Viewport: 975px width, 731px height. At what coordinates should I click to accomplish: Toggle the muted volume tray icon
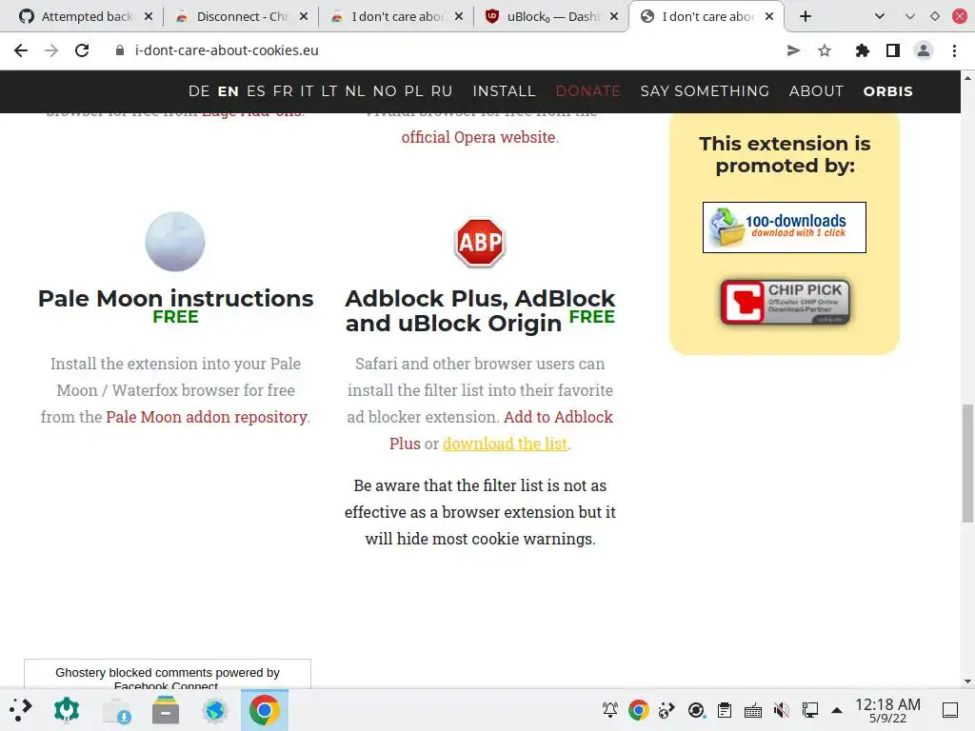(x=782, y=710)
